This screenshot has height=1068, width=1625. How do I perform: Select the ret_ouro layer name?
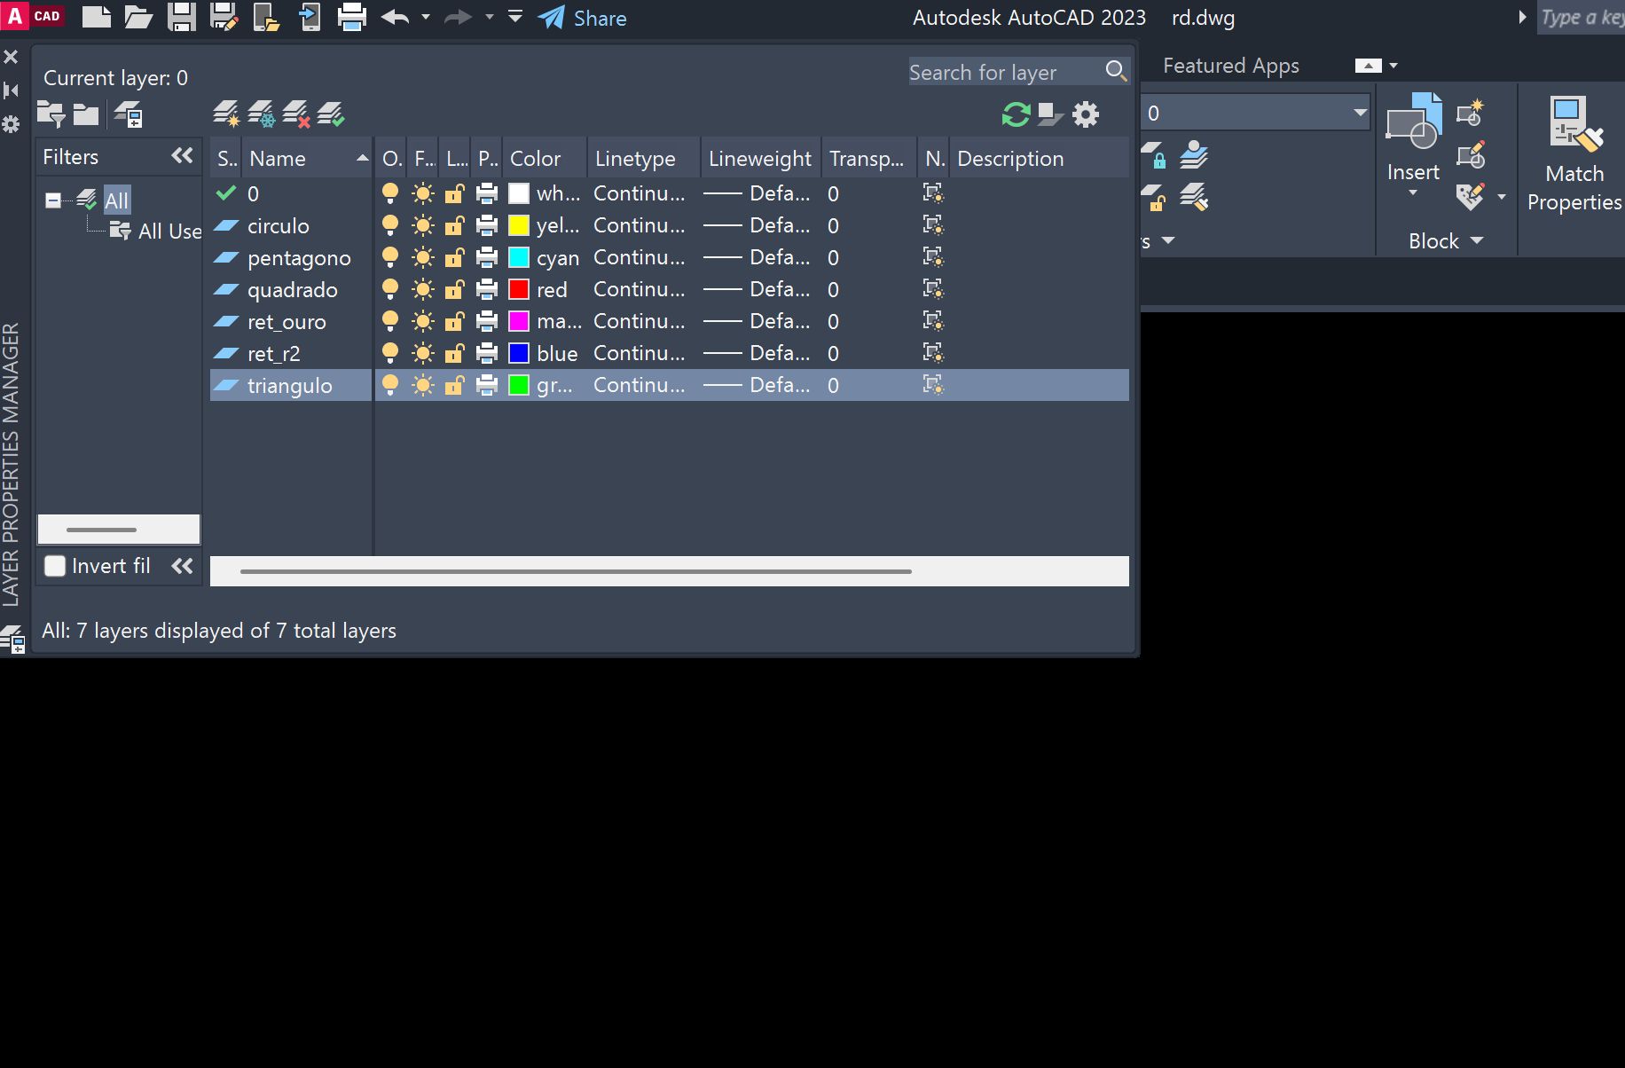[x=287, y=322]
